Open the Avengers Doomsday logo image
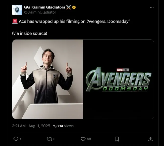 coord(118,79)
